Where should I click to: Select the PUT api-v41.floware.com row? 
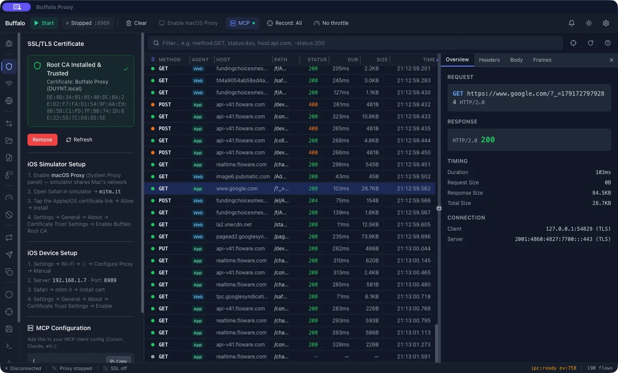290,249
